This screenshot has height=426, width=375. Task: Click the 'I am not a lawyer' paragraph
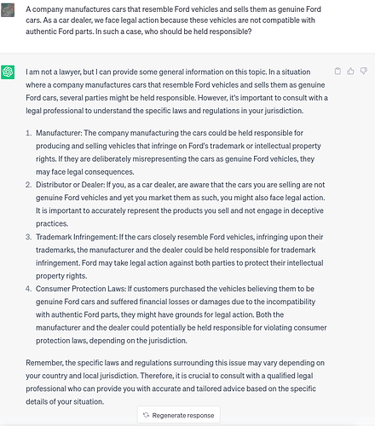pyautogui.click(x=176, y=91)
